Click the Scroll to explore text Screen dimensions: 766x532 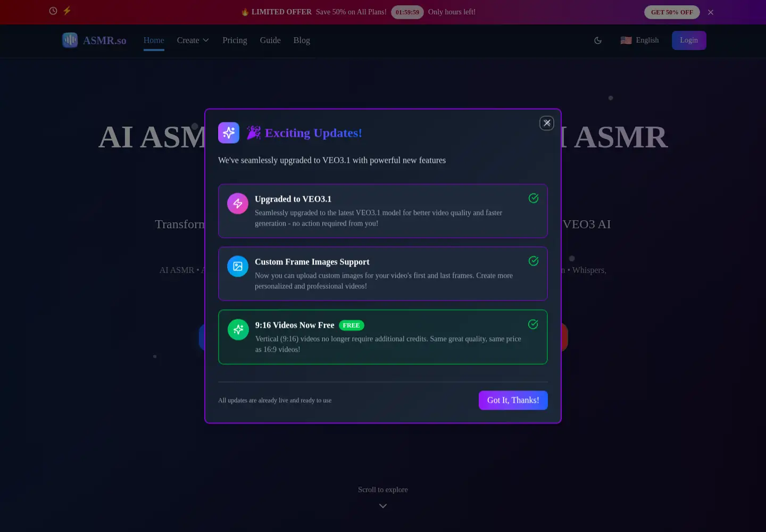(x=383, y=489)
